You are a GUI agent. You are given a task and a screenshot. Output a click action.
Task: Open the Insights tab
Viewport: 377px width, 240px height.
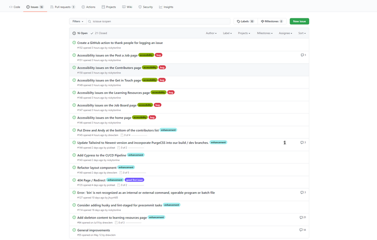(x=166, y=7)
